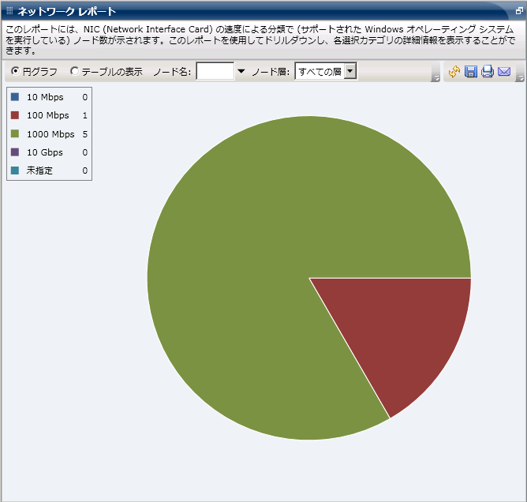The image size is (527, 502).
Task: Click the email report envelope icon
Action: point(504,72)
